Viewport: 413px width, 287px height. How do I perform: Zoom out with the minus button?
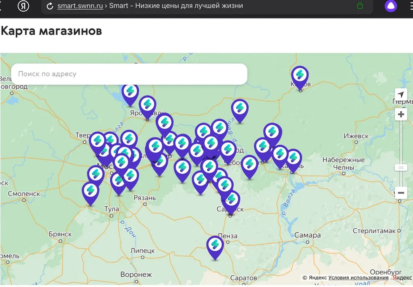tap(401, 193)
